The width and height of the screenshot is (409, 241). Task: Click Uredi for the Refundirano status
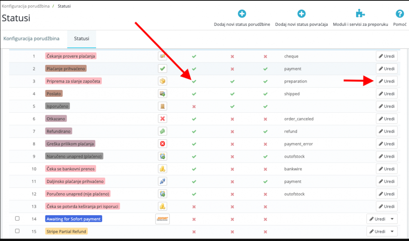point(386,131)
